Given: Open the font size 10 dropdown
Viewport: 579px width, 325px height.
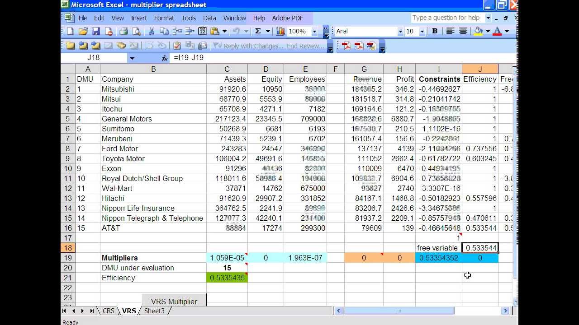Looking at the screenshot, I should tap(422, 32).
